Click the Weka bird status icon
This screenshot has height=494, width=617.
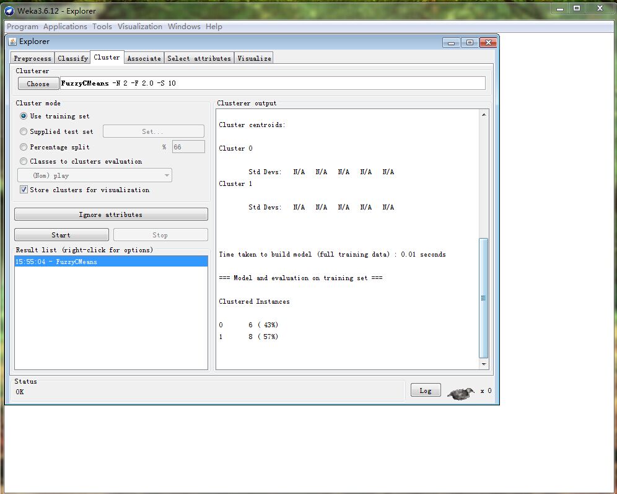point(461,393)
